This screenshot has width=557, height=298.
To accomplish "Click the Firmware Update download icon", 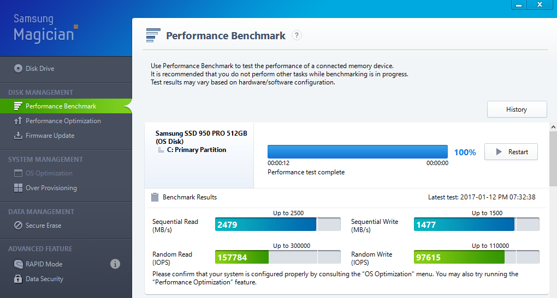I will pyautogui.click(x=18, y=136).
